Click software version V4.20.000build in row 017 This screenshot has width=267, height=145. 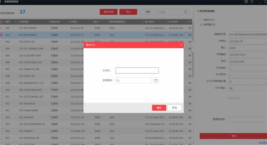coord(156,138)
